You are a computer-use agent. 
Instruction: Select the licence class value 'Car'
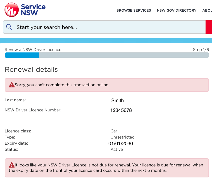(114, 131)
